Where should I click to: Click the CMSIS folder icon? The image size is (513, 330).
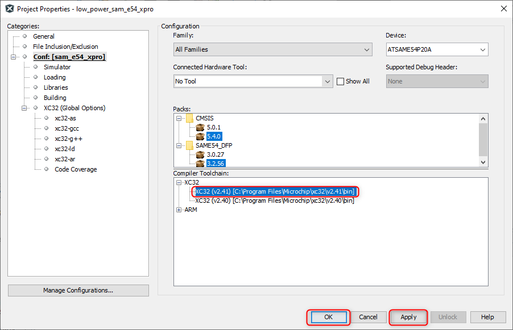189,118
